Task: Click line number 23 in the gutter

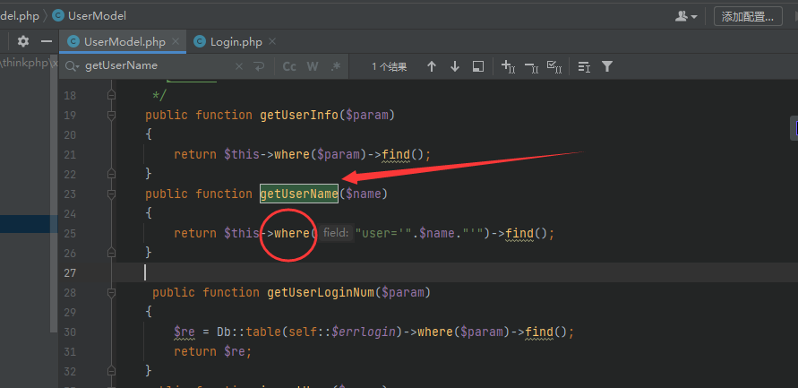Action: [x=70, y=194]
